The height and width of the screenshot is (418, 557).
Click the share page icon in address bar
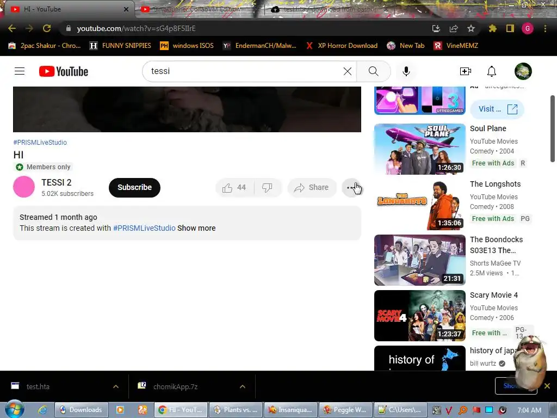click(x=454, y=28)
